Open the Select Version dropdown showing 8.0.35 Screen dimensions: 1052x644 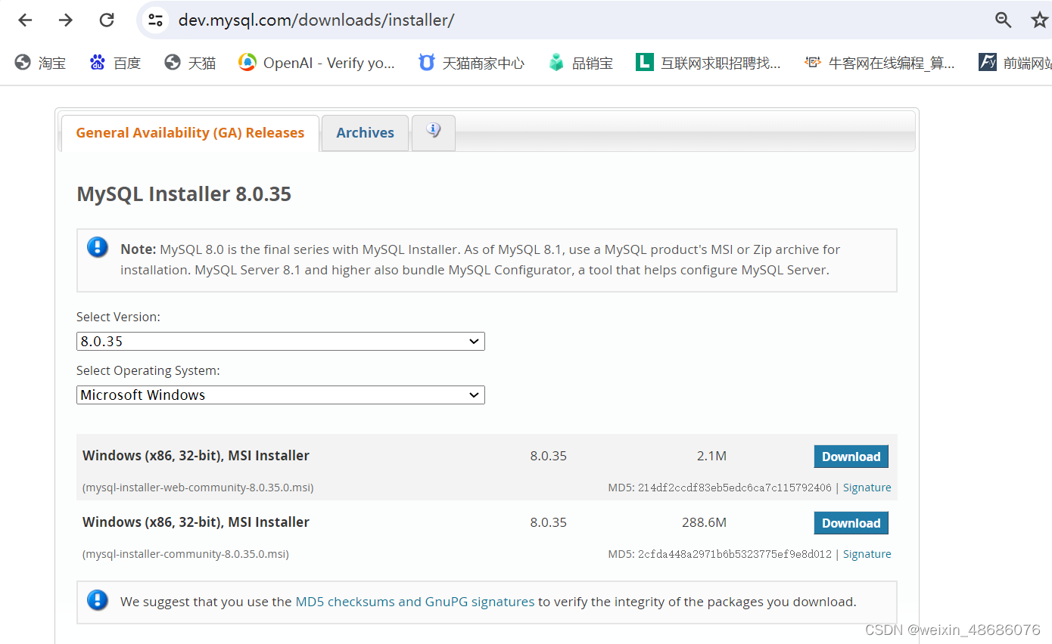(280, 341)
